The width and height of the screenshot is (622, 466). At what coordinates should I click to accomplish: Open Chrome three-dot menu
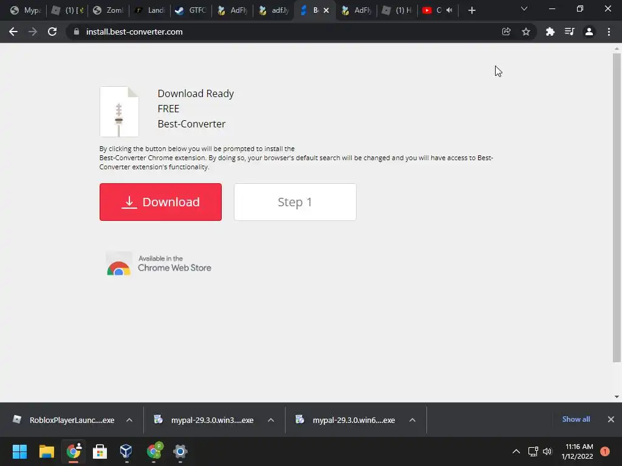609,32
